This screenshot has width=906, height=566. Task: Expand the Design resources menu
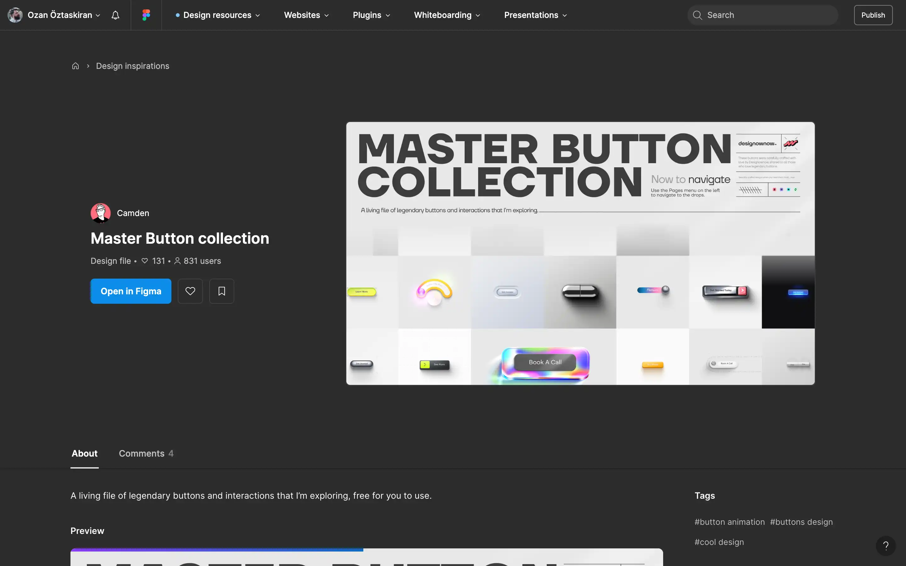[217, 15]
